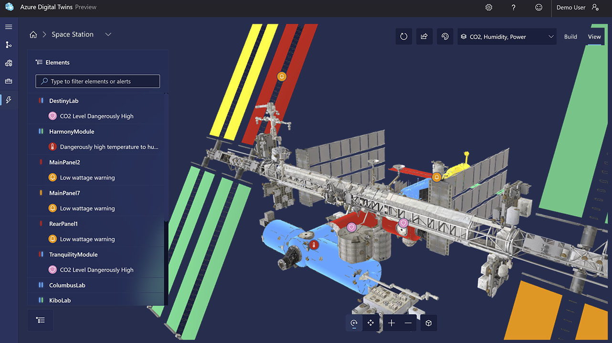Open the Jobs toolbox panel in the sidebar
This screenshot has height=343, width=612.
(9, 81)
